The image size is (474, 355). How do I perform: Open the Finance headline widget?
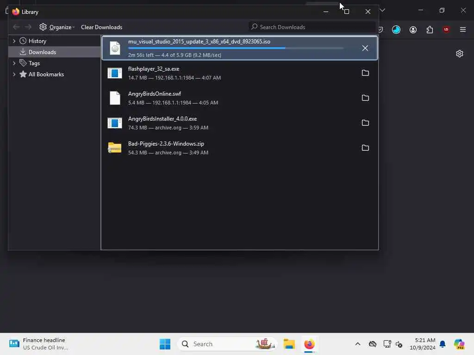click(39, 344)
